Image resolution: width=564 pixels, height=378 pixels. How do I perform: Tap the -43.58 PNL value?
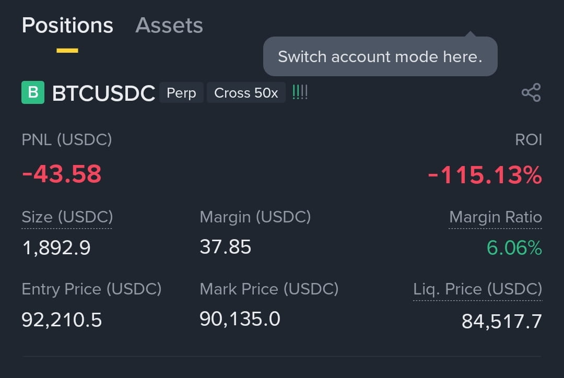tap(62, 174)
